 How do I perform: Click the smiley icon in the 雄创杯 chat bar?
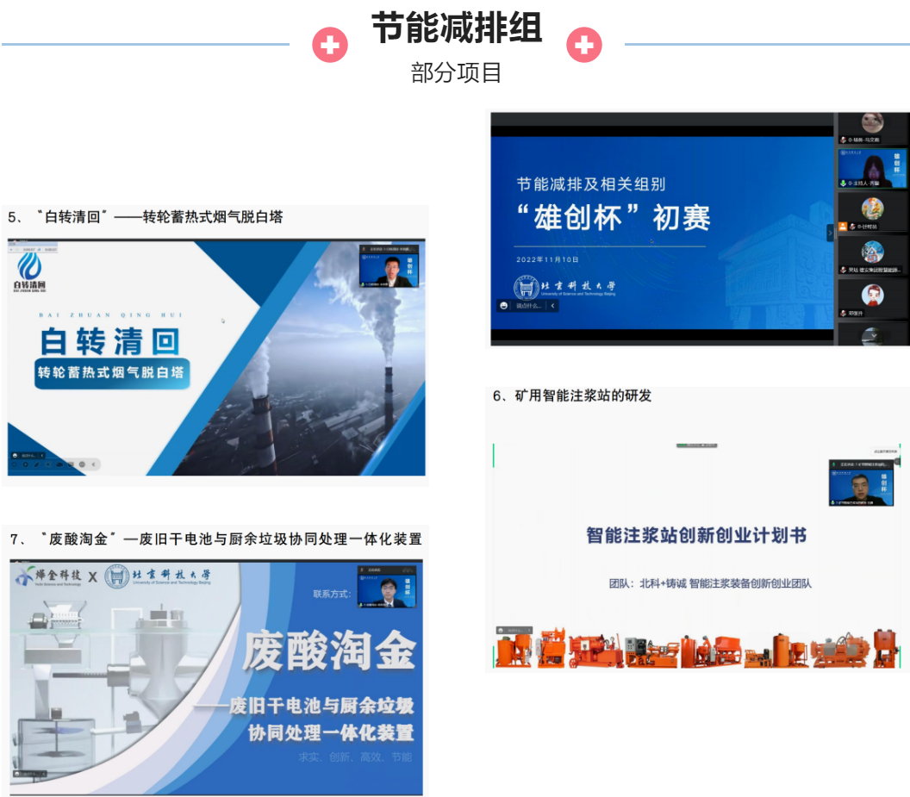(503, 306)
